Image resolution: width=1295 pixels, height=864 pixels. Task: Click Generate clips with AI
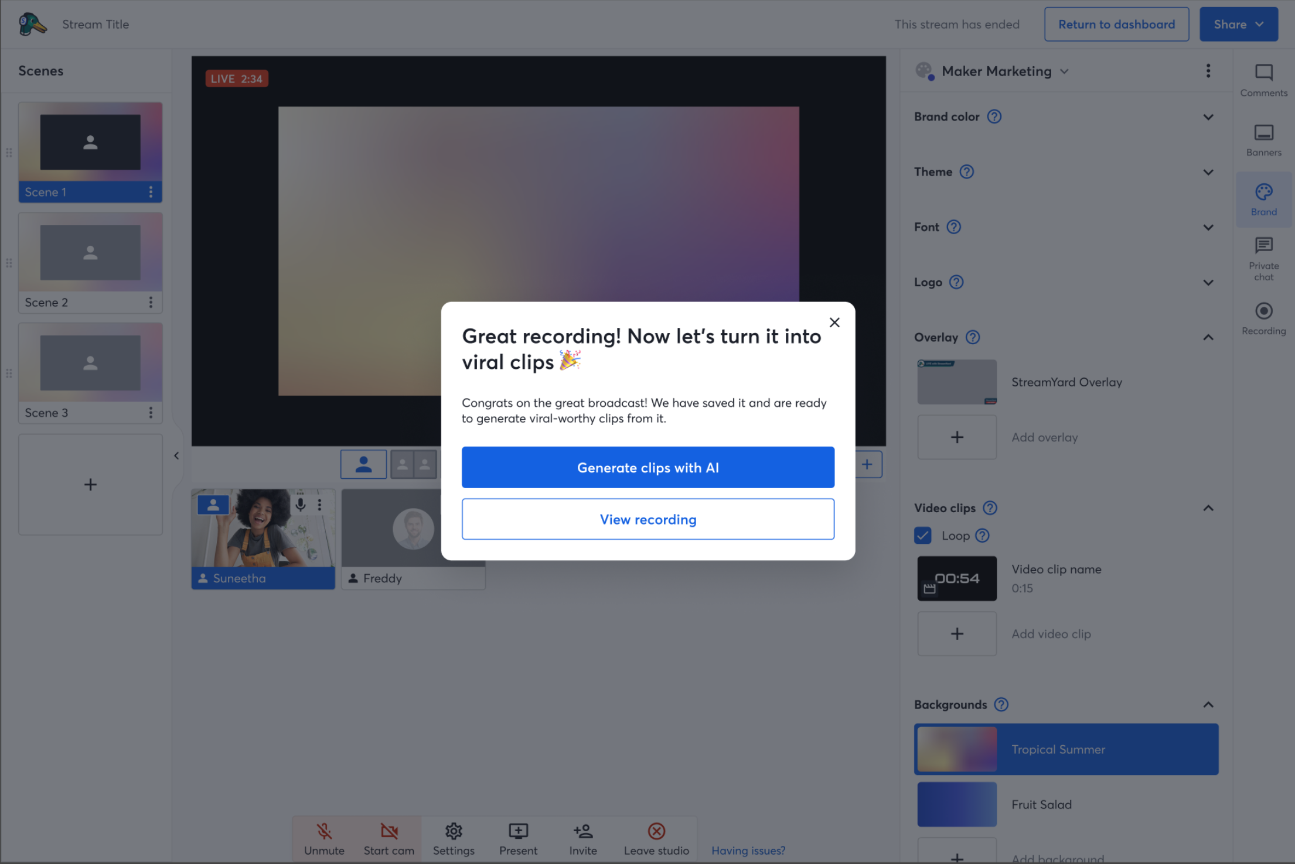[x=648, y=467]
